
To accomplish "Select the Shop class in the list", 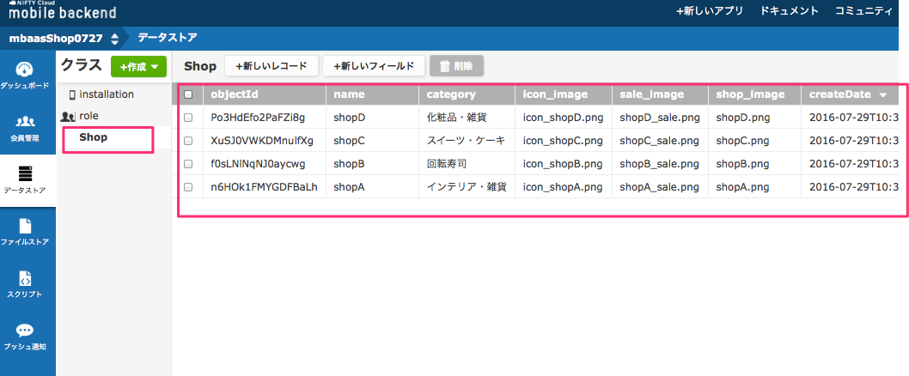I will pos(94,137).
